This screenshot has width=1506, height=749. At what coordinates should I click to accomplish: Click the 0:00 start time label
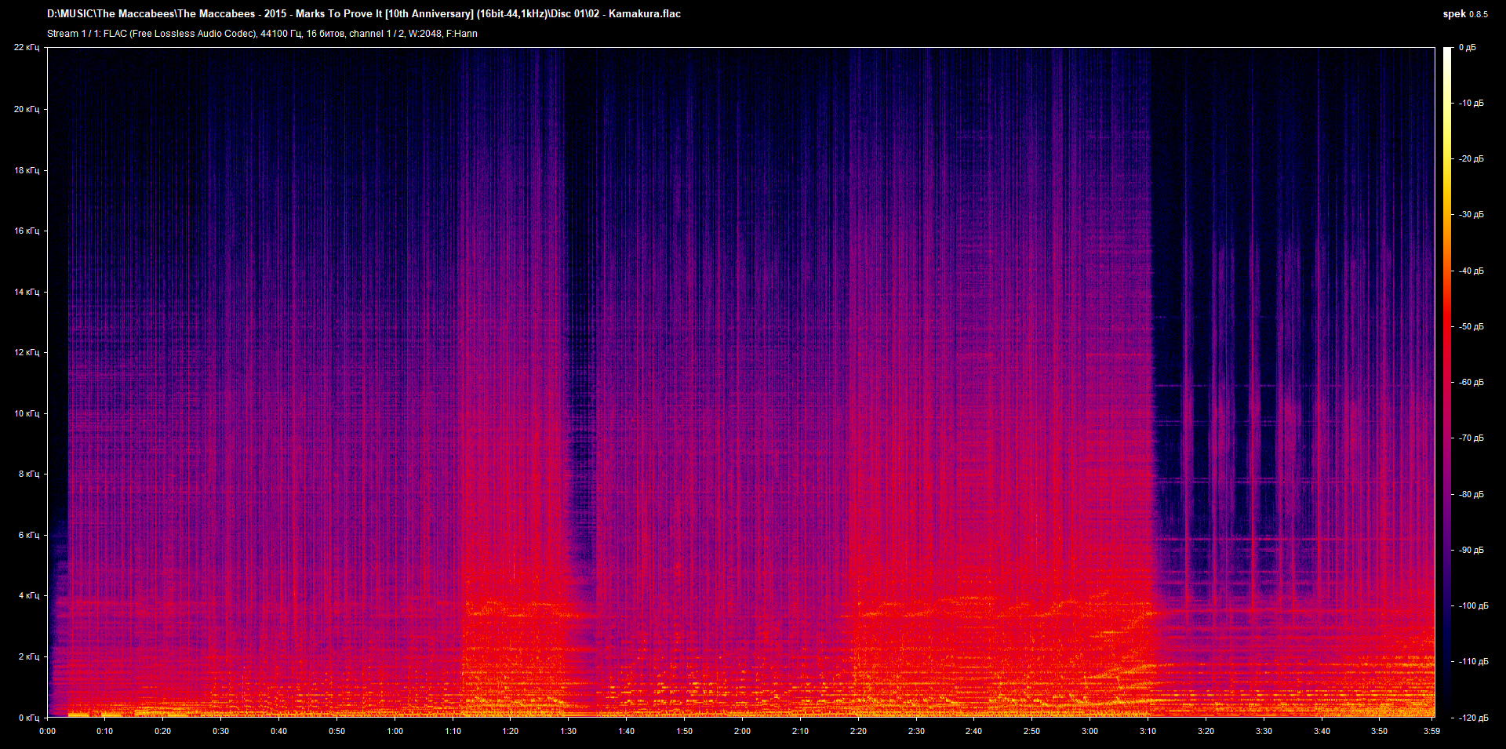click(48, 731)
